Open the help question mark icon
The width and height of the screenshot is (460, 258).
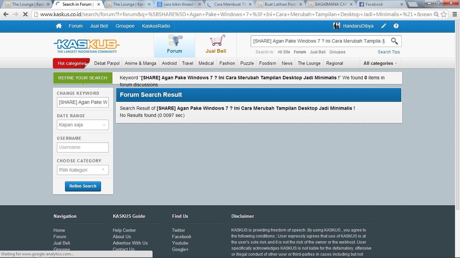click(x=396, y=26)
